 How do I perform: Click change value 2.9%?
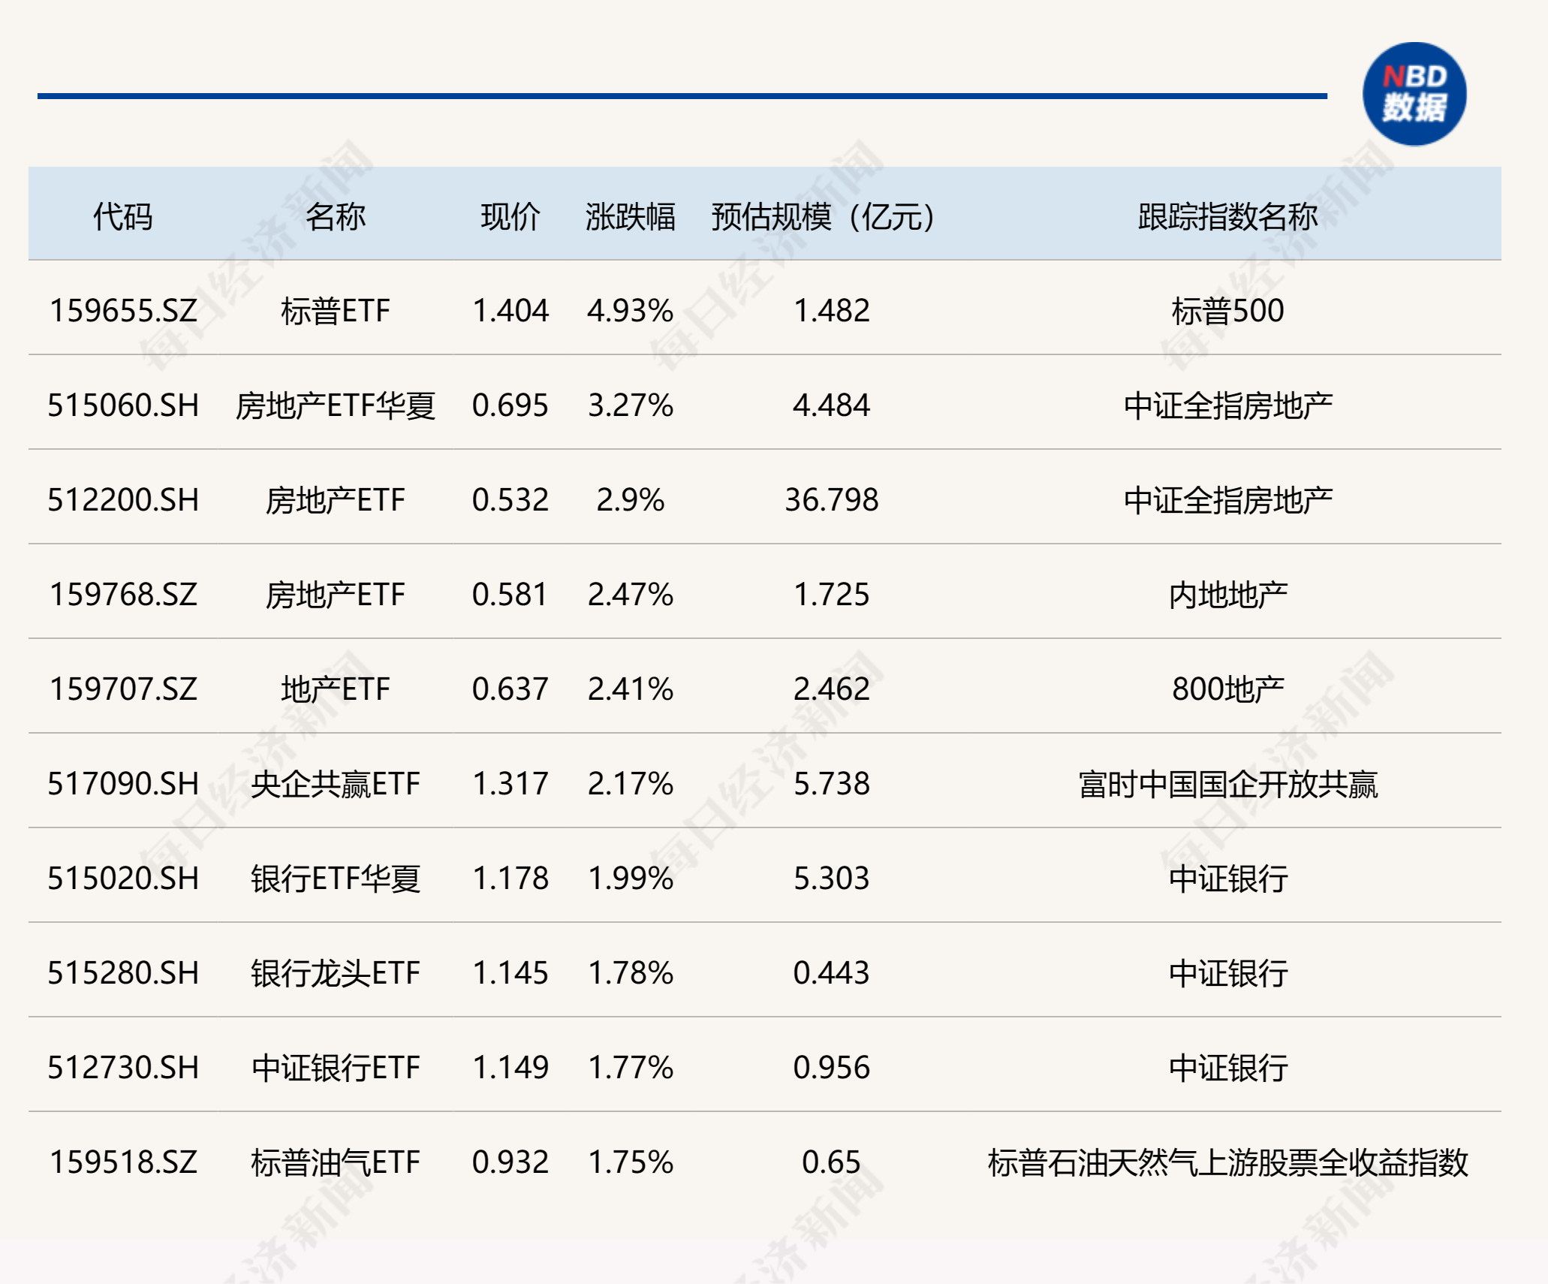(631, 500)
